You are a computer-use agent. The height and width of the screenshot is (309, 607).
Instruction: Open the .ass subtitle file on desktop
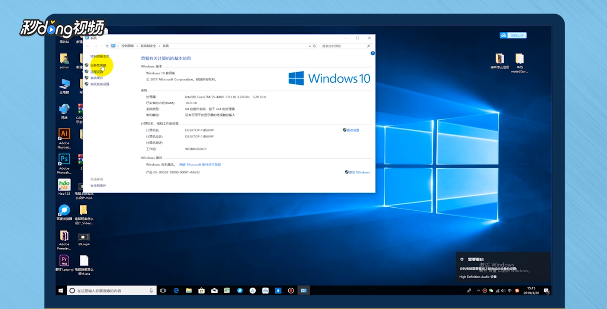(x=84, y=265)
